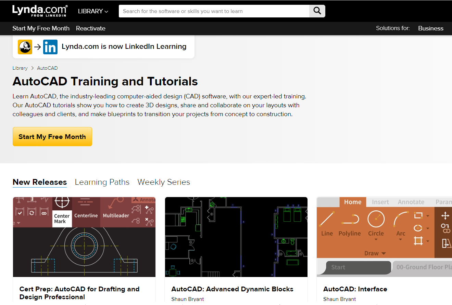The width and height of the screenshot is (452, 305).
Task: Click the Lynda.com logo
Action: click(x=40, y=11)
